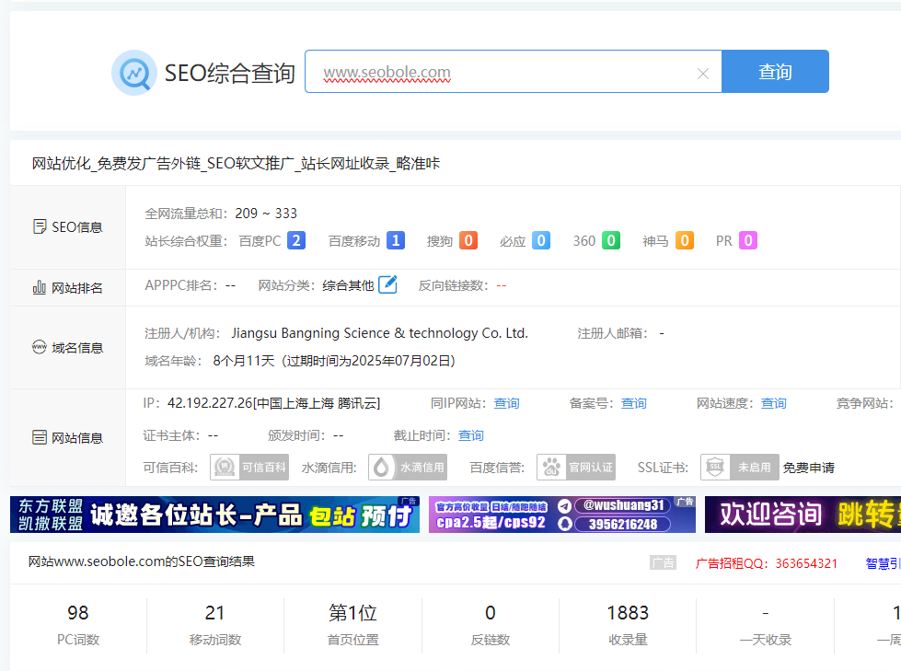Image resolution: width=901 pixels, height=671 pixels.
Task: Click the 百度移动 weight badge 1
Action: pos(396,240)
